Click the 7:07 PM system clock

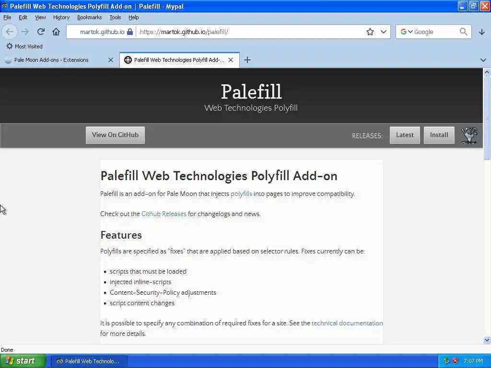(473, 361)
